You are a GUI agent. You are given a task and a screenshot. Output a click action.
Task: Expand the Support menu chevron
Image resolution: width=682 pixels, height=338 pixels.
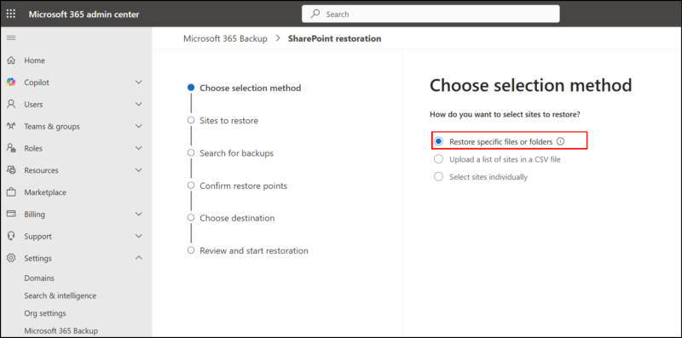click(x=139, y=237)
